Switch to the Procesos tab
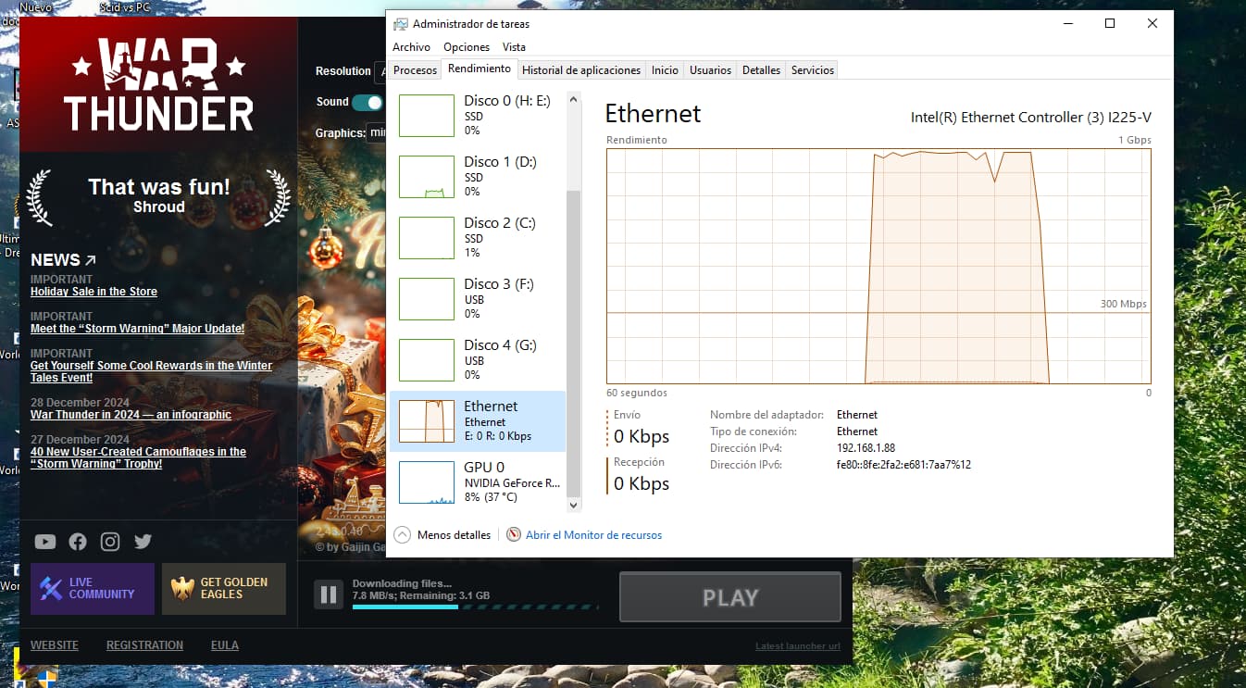 click(415, 70)
